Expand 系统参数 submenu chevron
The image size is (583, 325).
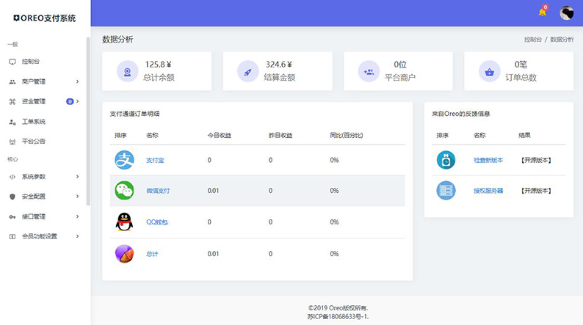point(77,176)
